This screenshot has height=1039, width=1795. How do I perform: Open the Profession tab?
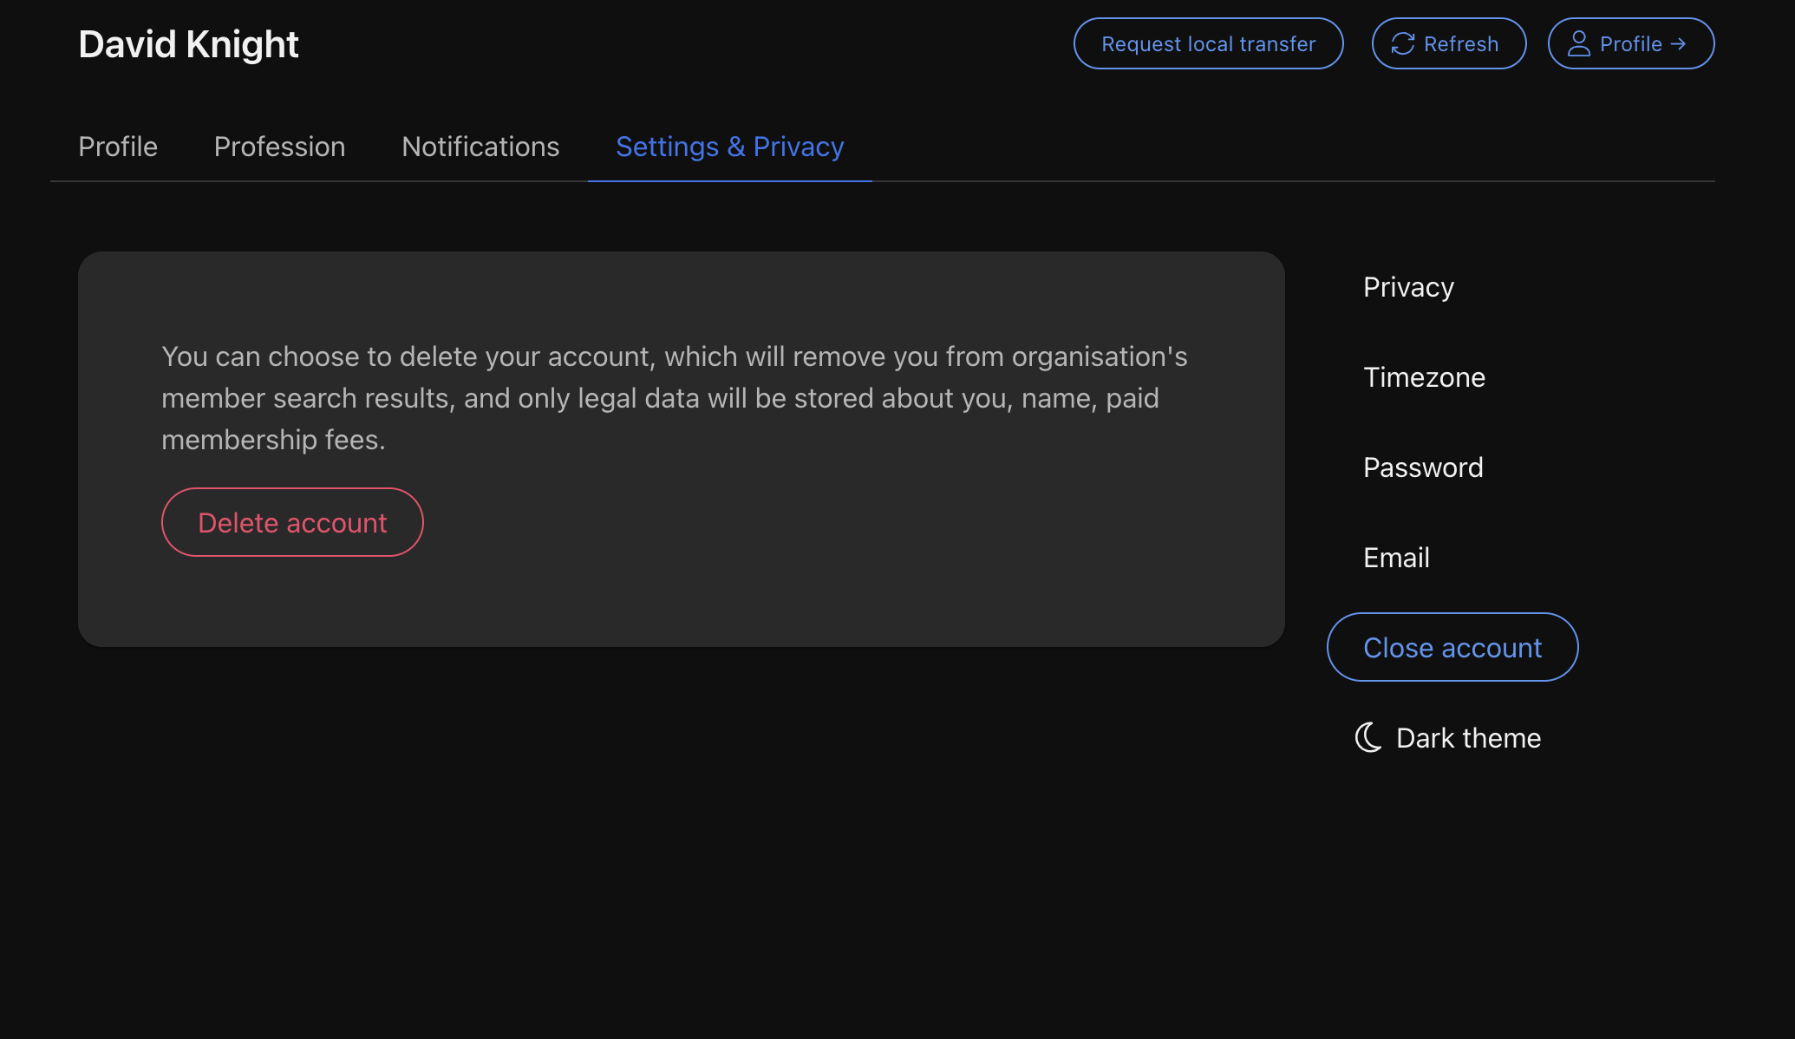pos(279,147)
